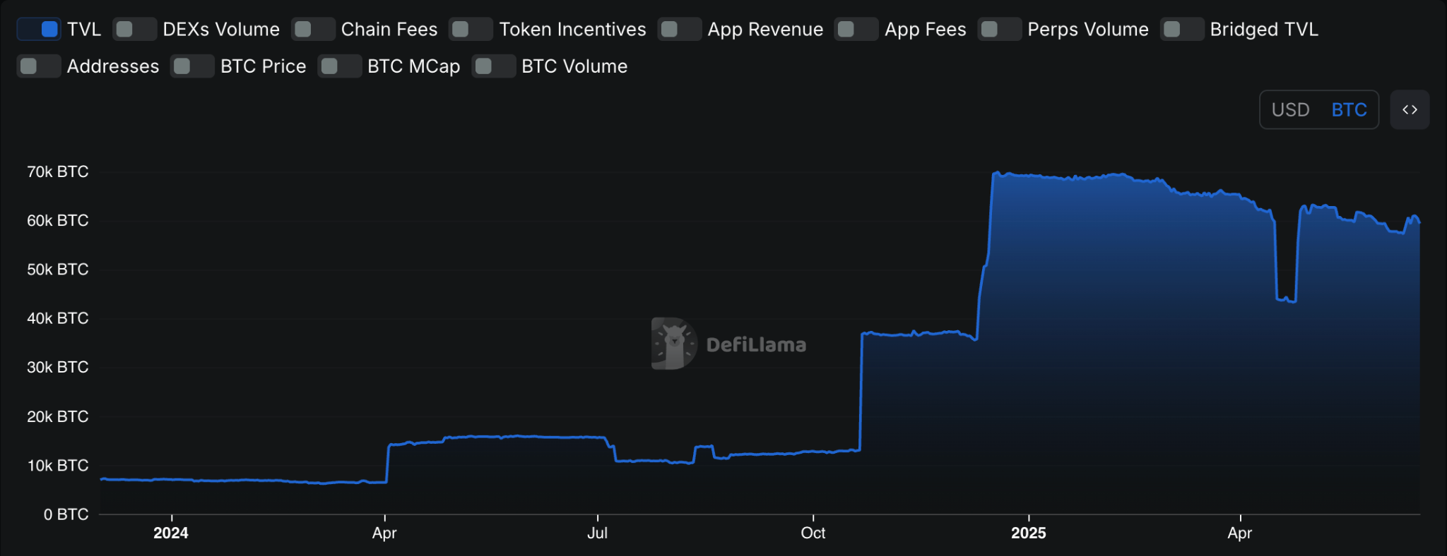
Task: Click the embed code icon button
Action: 1410,109
